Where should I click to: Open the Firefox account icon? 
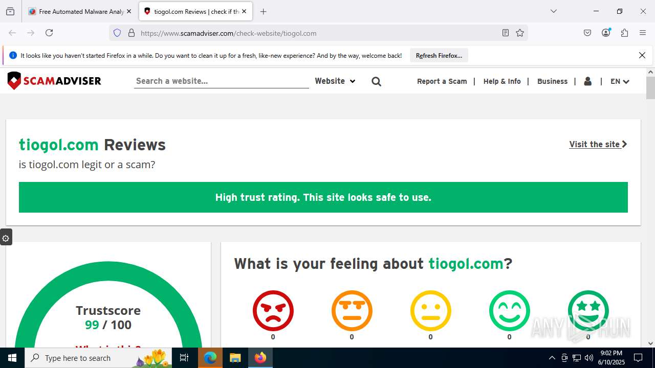pos(606,33)
